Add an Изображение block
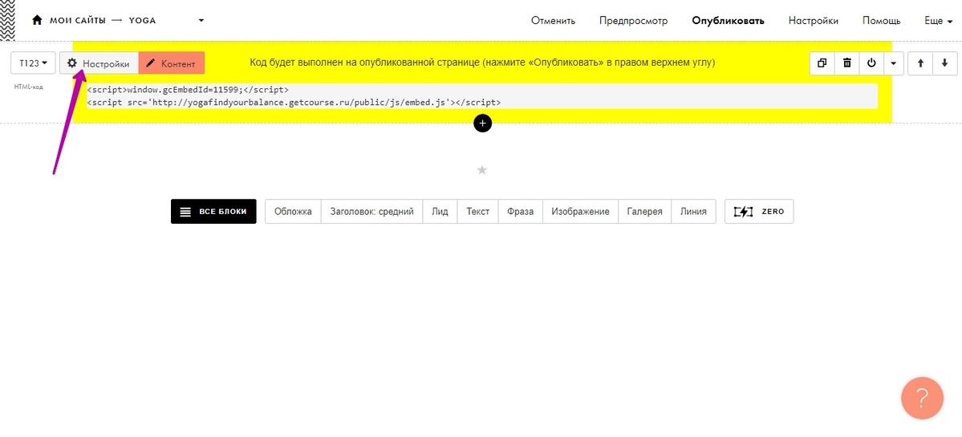Image resolution: width=962 pixels, height=437 pixels. tap(580, 212)
